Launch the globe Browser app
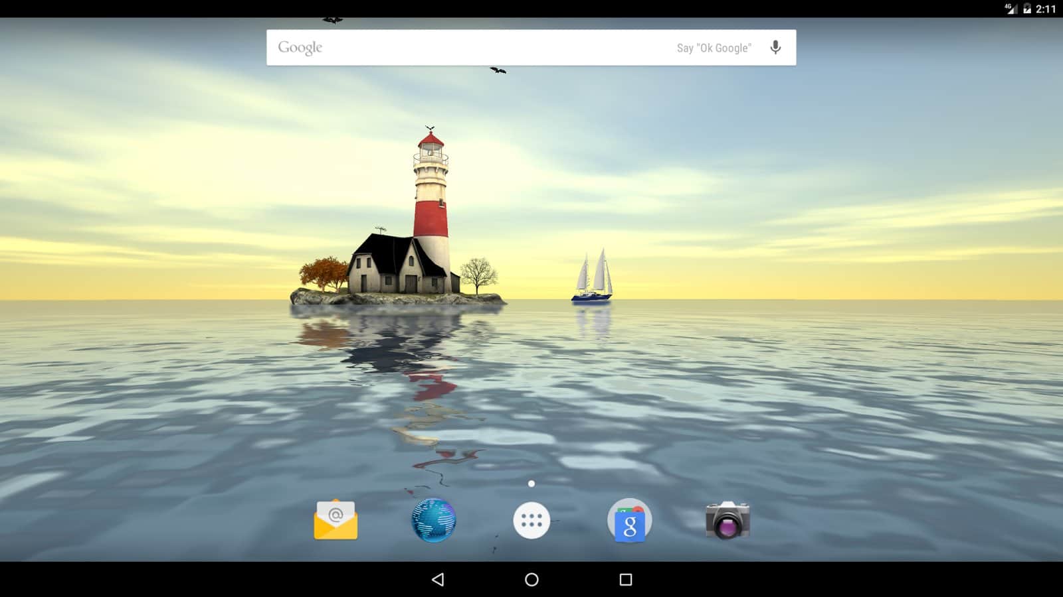Screen dimensions: 1063x597 pyautogui.click(x=433, y=520)
